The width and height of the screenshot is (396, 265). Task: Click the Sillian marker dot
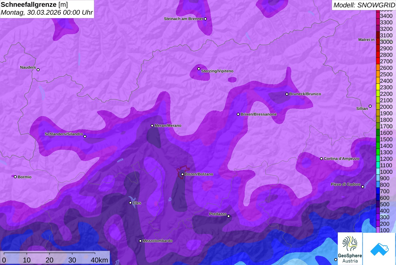[370, 106]
